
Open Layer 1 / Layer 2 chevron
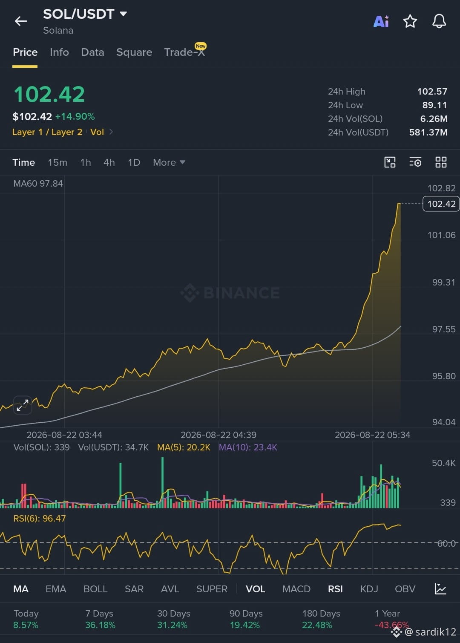coord(111,132)
